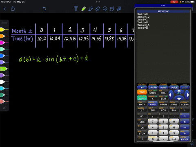Tap the GRAPH key

click(153, 87)
